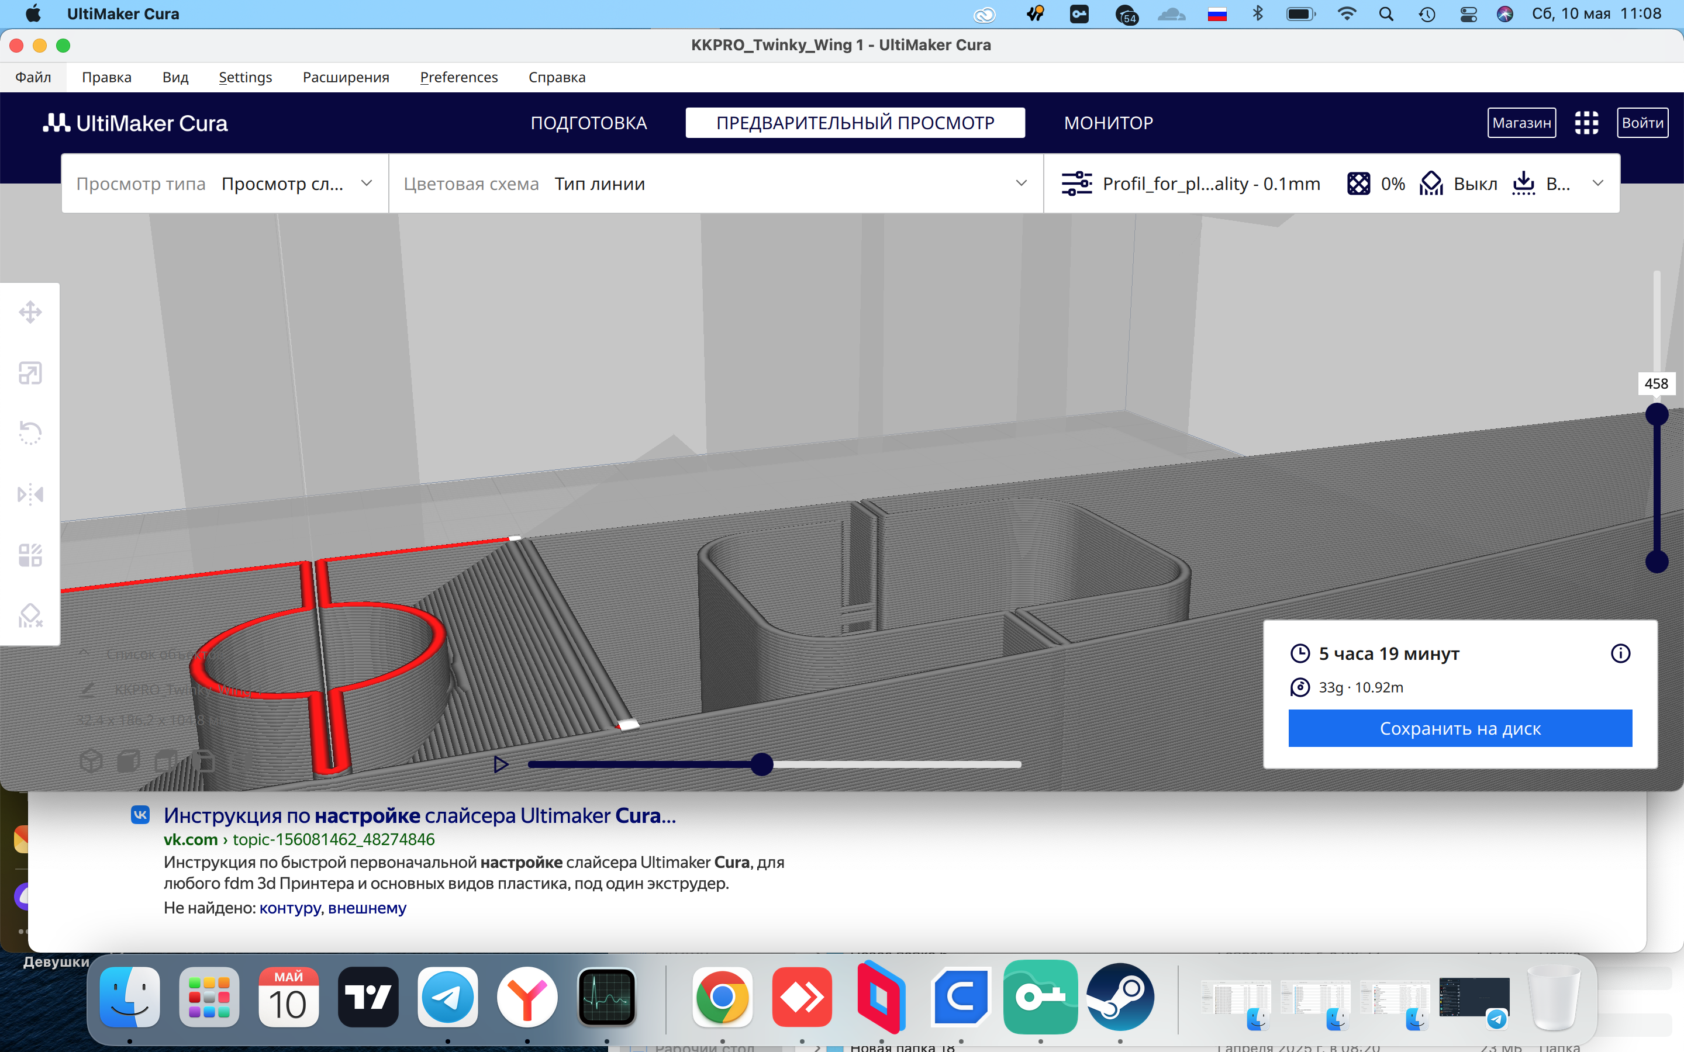Switch to the МОНИТОР stage tab
The width and height of the screenshot is (1684, 1052).
1109,123
